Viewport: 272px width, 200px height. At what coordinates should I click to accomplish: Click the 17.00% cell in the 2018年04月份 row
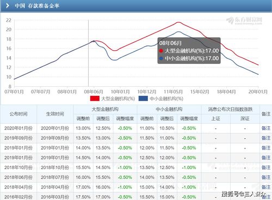coord(83,187)
